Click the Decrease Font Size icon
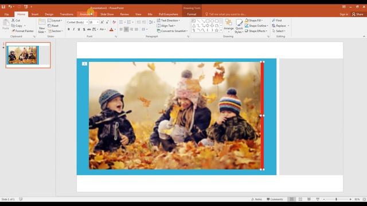The image size is (367, 206). (x=107, y=22)
